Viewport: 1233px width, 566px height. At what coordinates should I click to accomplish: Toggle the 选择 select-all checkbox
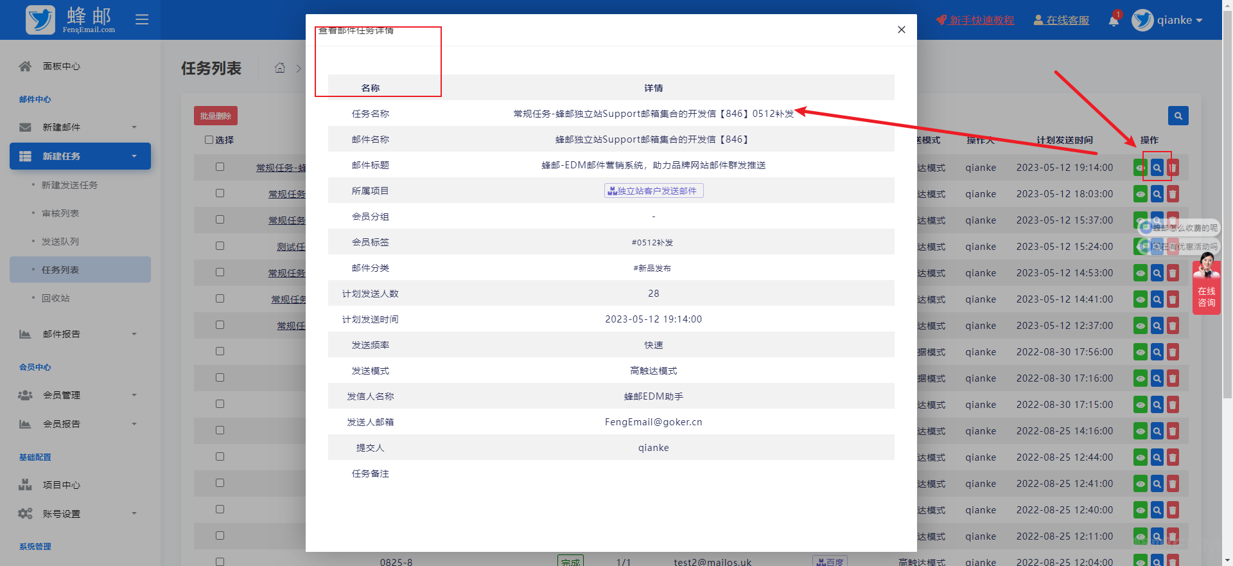(209, 139)
